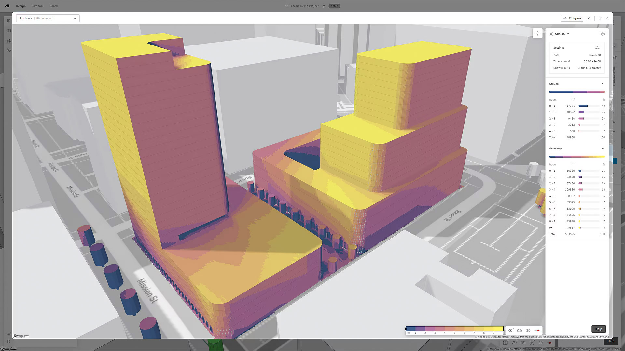Screen dimensions: 625x351
Task: Close the Sun hours analysis window
Action: [x=607, y=18]
